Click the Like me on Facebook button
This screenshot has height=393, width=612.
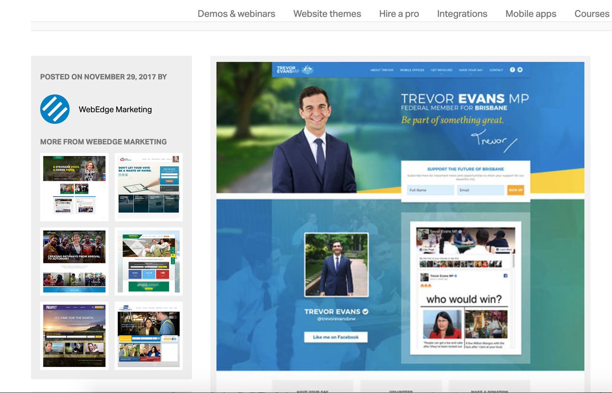(x=335, y=337)
